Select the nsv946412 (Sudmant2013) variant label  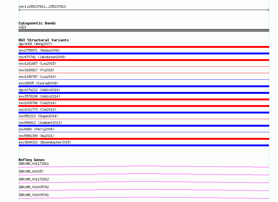point(40,123)
